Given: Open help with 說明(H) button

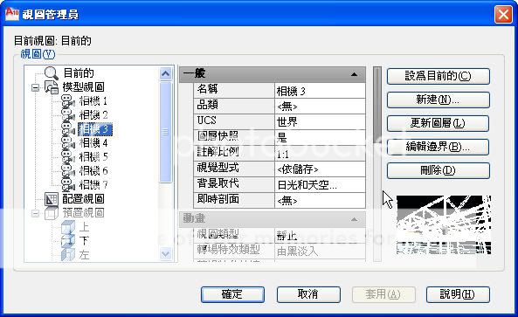Looking at the screenshot, I should 458,294.
